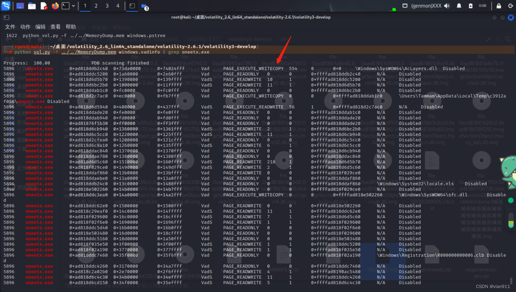Click the terminal scrollbar handle
Viewport: 516px width, 292px height.
tap(511, 280)
